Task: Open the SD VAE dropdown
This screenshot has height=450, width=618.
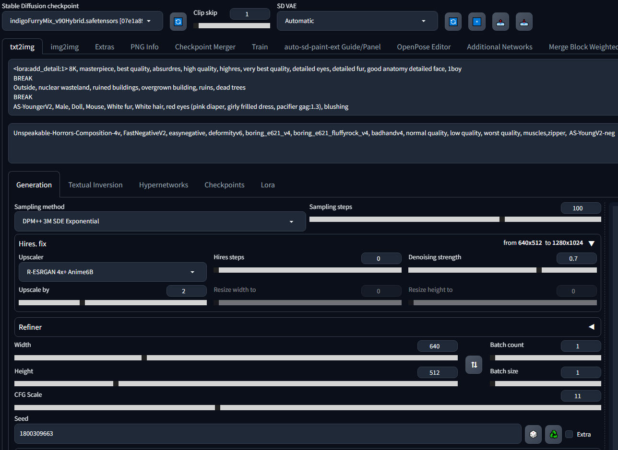Action: click(x=357, y=21)
